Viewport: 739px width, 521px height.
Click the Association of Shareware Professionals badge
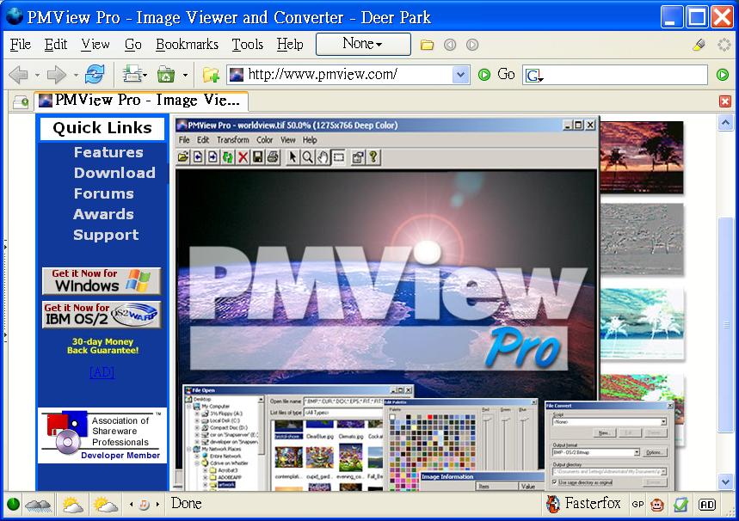tap(102, 436)
